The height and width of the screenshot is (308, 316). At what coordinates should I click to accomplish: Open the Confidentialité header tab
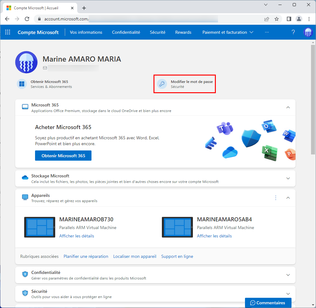click(x=126, y=32)
